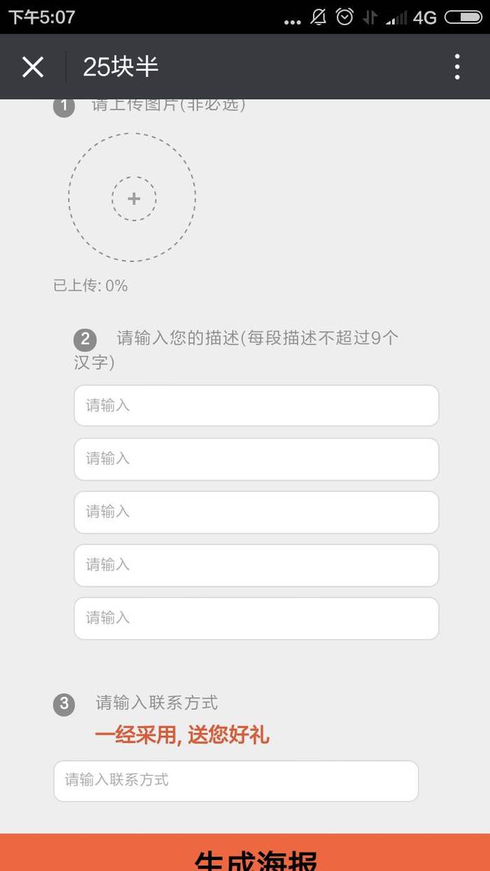Close the 25块半 page with the X icon
490x871 pixels.
tap(33, 67)
